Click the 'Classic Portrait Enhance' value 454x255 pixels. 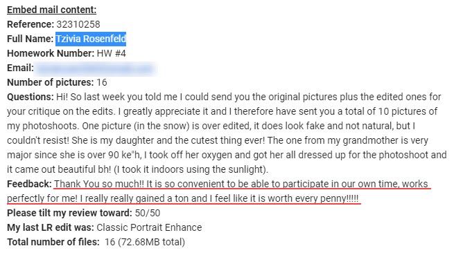pyautogui.click(x=149, y=227)
